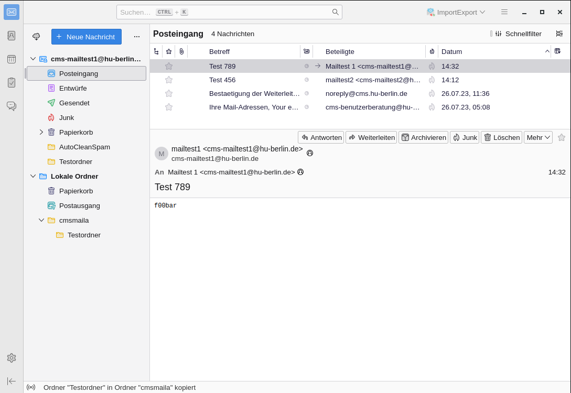This screenshot has height=393, width=571.
Task: Open the Mehr dropdown menu
Action: click(538, 137)
